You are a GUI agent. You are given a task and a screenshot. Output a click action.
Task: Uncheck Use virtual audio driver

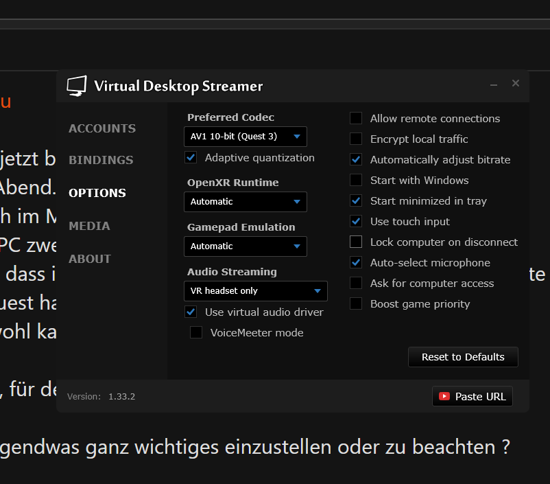coord(191,312)
